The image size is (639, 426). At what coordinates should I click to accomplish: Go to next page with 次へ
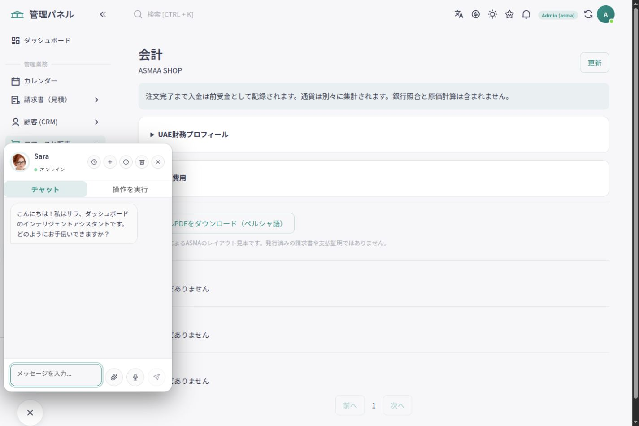pyautogui.click(x=398, y=405)
